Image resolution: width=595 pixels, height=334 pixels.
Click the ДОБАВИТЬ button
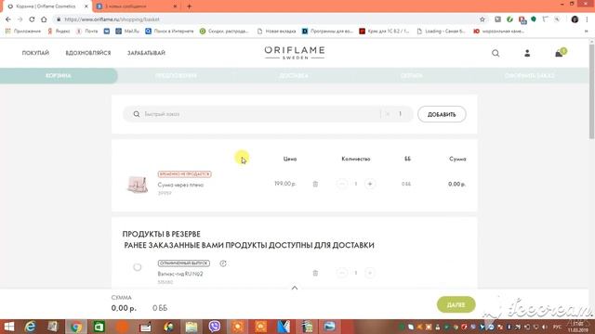pos(442,114)
